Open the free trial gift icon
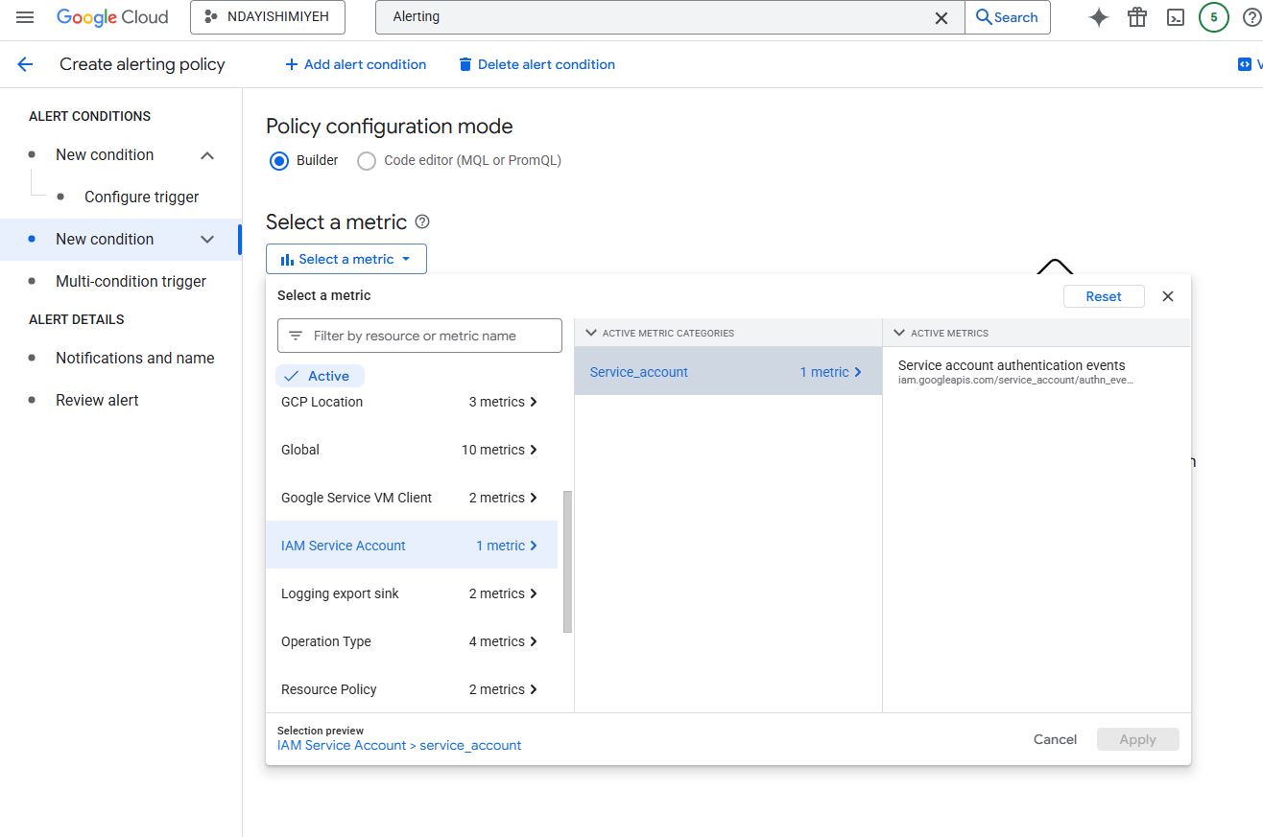 coord(1137,17)
